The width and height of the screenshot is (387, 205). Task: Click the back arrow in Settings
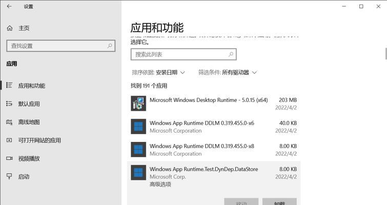coord(9,7)
